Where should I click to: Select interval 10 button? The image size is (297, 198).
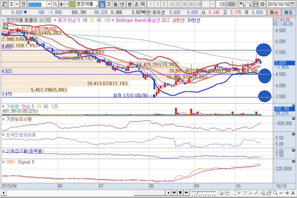(171, 4)
